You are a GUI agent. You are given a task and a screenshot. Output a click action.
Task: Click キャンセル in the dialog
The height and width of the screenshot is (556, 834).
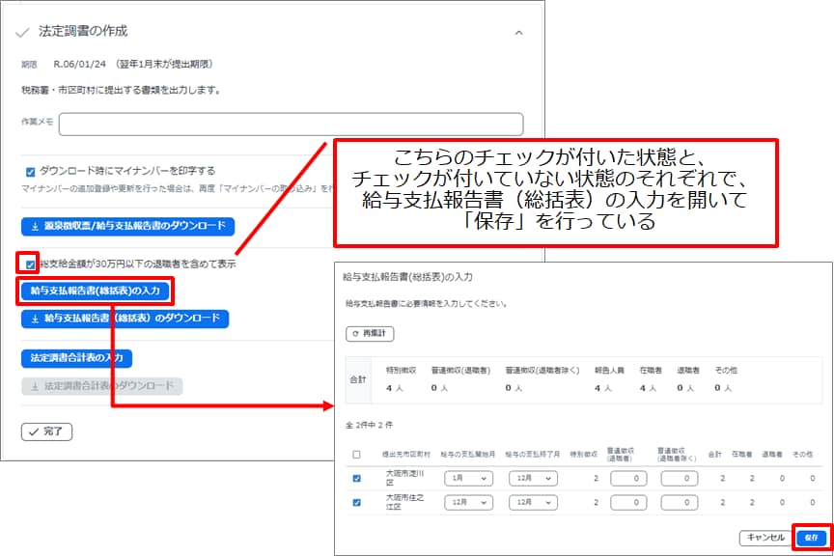click(x=762, y=538)
